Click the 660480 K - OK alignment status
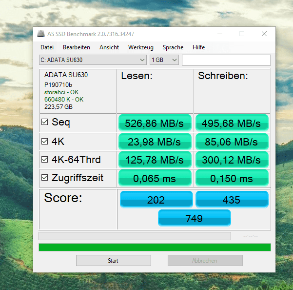 click(64, 100)
